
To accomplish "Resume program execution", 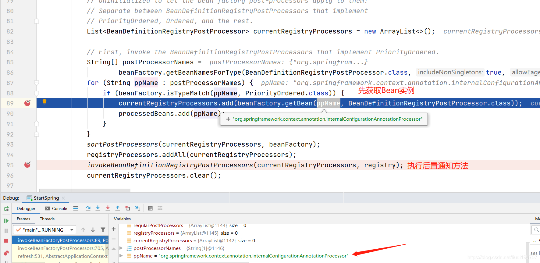I will pos(6,221).
